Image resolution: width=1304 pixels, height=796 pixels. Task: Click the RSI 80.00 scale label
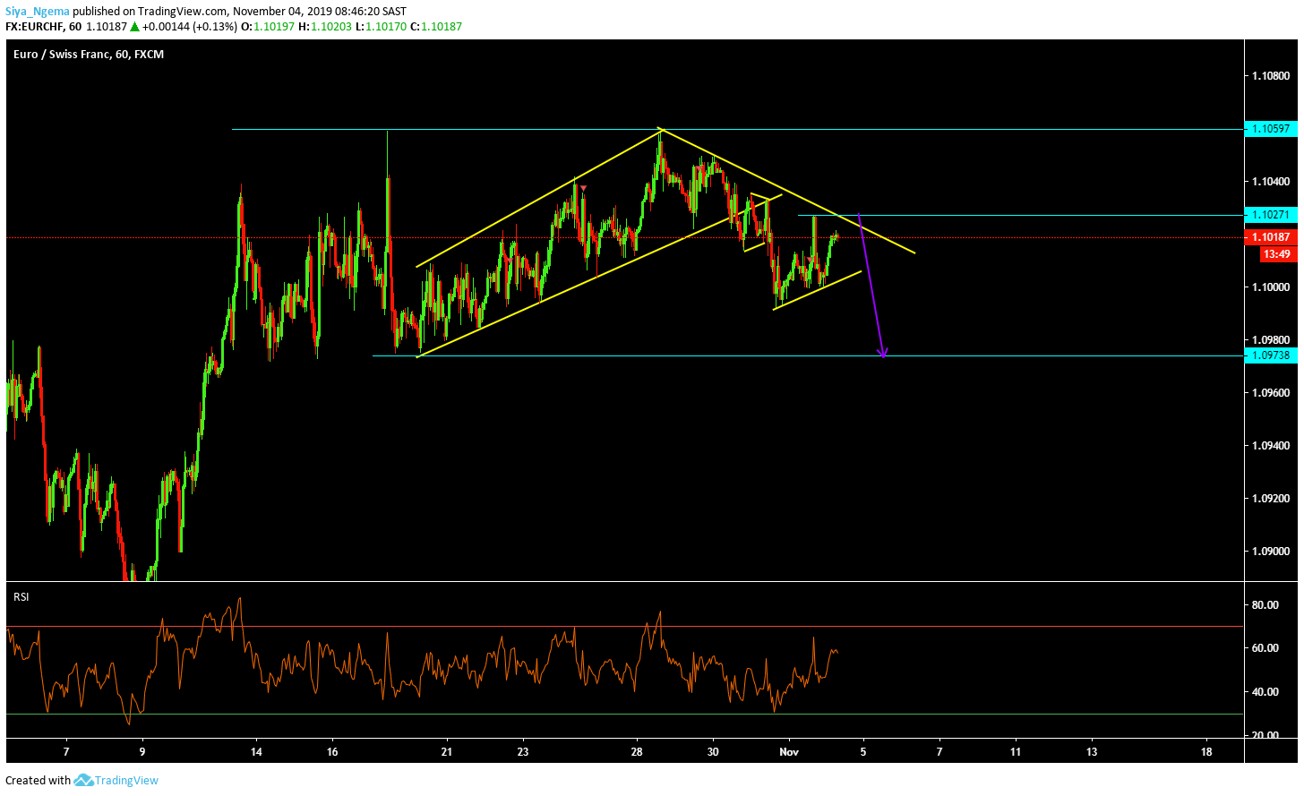[x=1265, y=605]
